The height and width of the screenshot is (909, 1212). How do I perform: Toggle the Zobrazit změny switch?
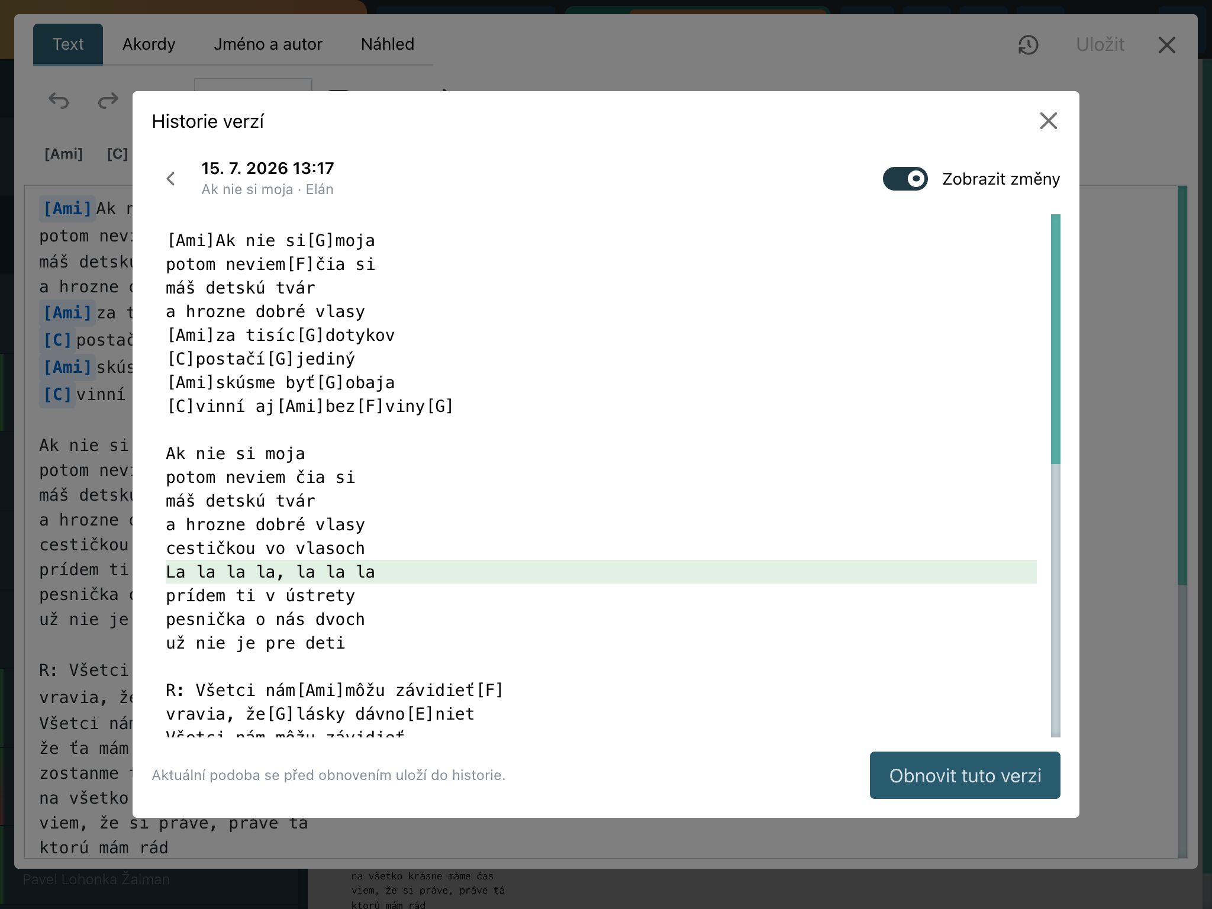tap(905, 179)
